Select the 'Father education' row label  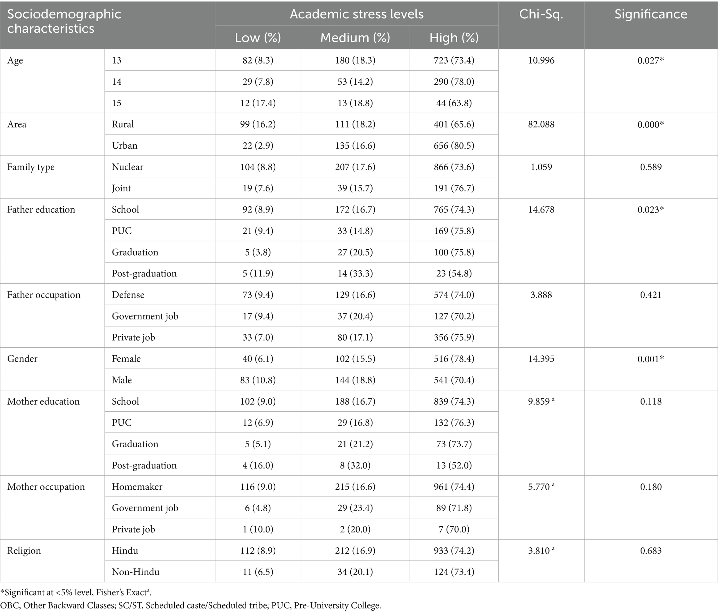click(41, 210)
